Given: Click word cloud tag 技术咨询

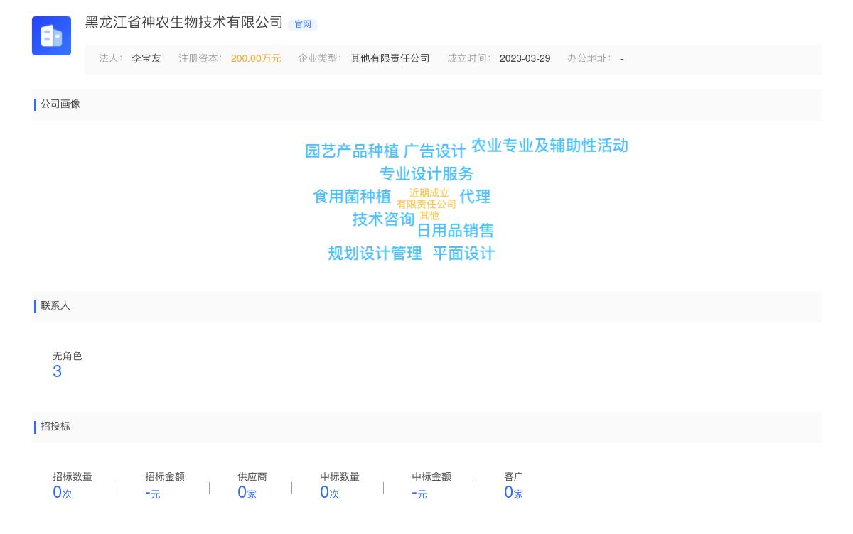Looking at the screenshot, I should pos(383,219).
